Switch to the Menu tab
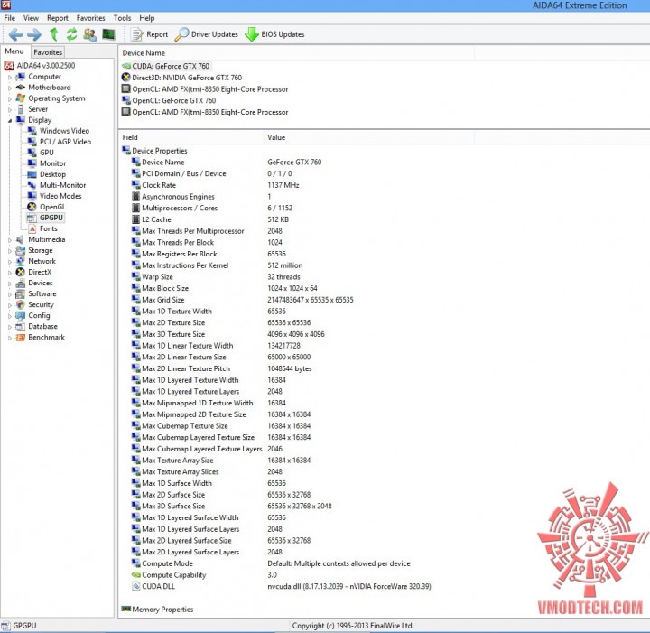The height and width of the screenshot is (633, 650). pos(14,51)
